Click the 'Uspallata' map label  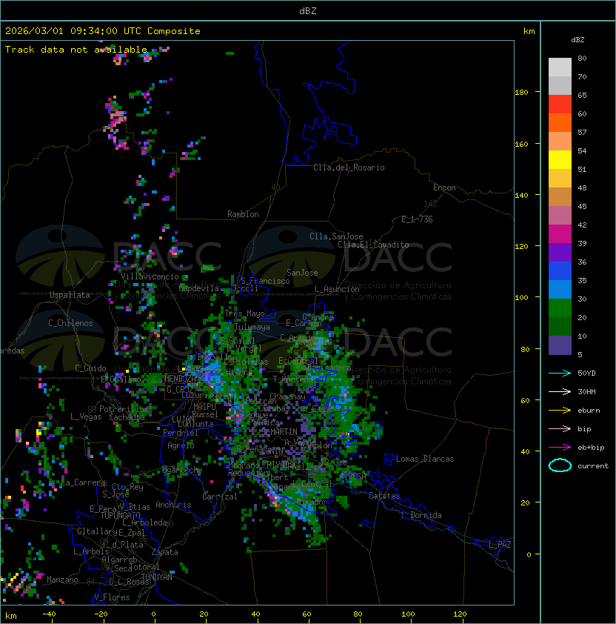pos(70,295)
